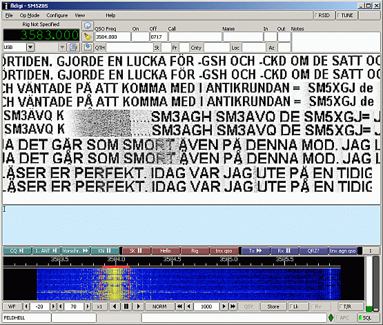Step cursor frequency 1000 forward
383x325 pixels.
coord(224,306)
